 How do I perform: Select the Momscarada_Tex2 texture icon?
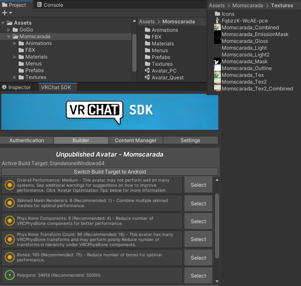[x=217, y=81]
